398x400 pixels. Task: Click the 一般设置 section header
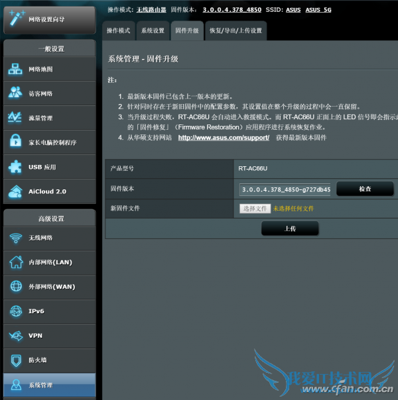(x=50, y=48)
